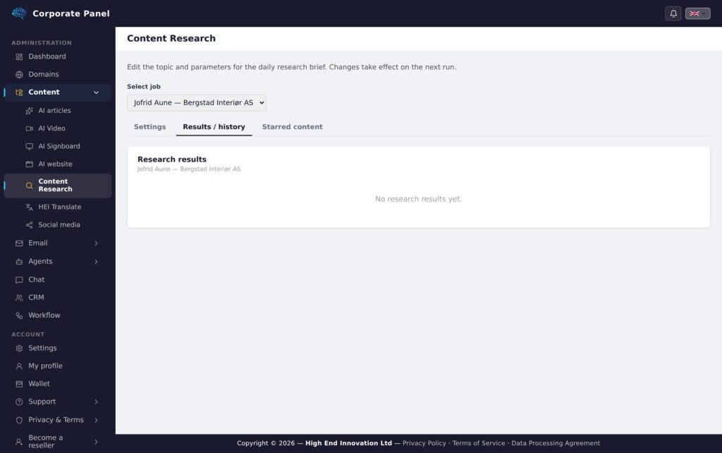Select the Results / history tab
The width and height of the screenshot is (722, 453).
[214, 127]
